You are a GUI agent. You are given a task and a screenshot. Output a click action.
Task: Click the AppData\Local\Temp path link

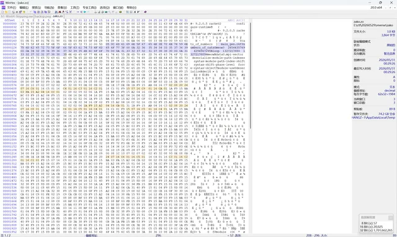[373, 118]
